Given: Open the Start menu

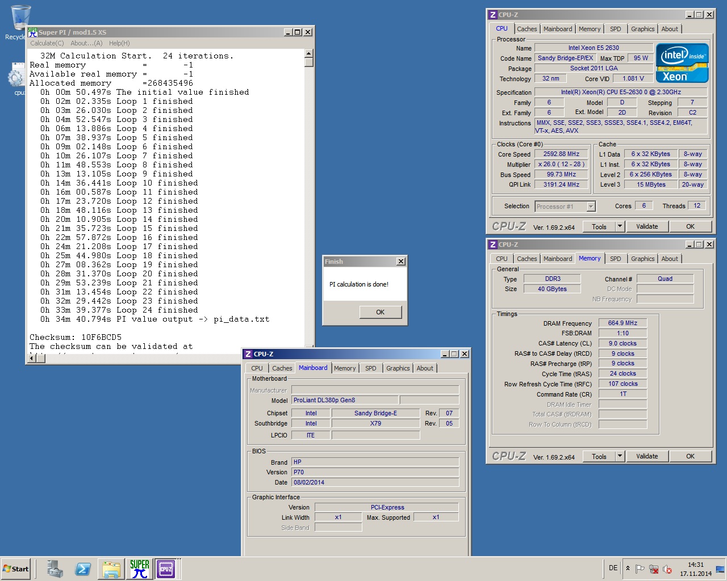Looking at the screenshot, I should pos(16,569).
